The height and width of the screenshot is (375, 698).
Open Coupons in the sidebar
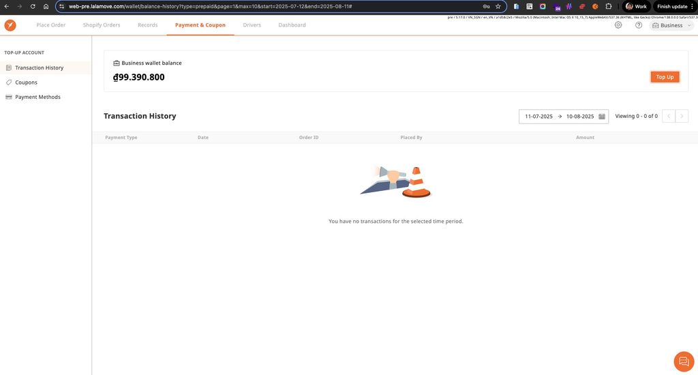tap(26, 82)
